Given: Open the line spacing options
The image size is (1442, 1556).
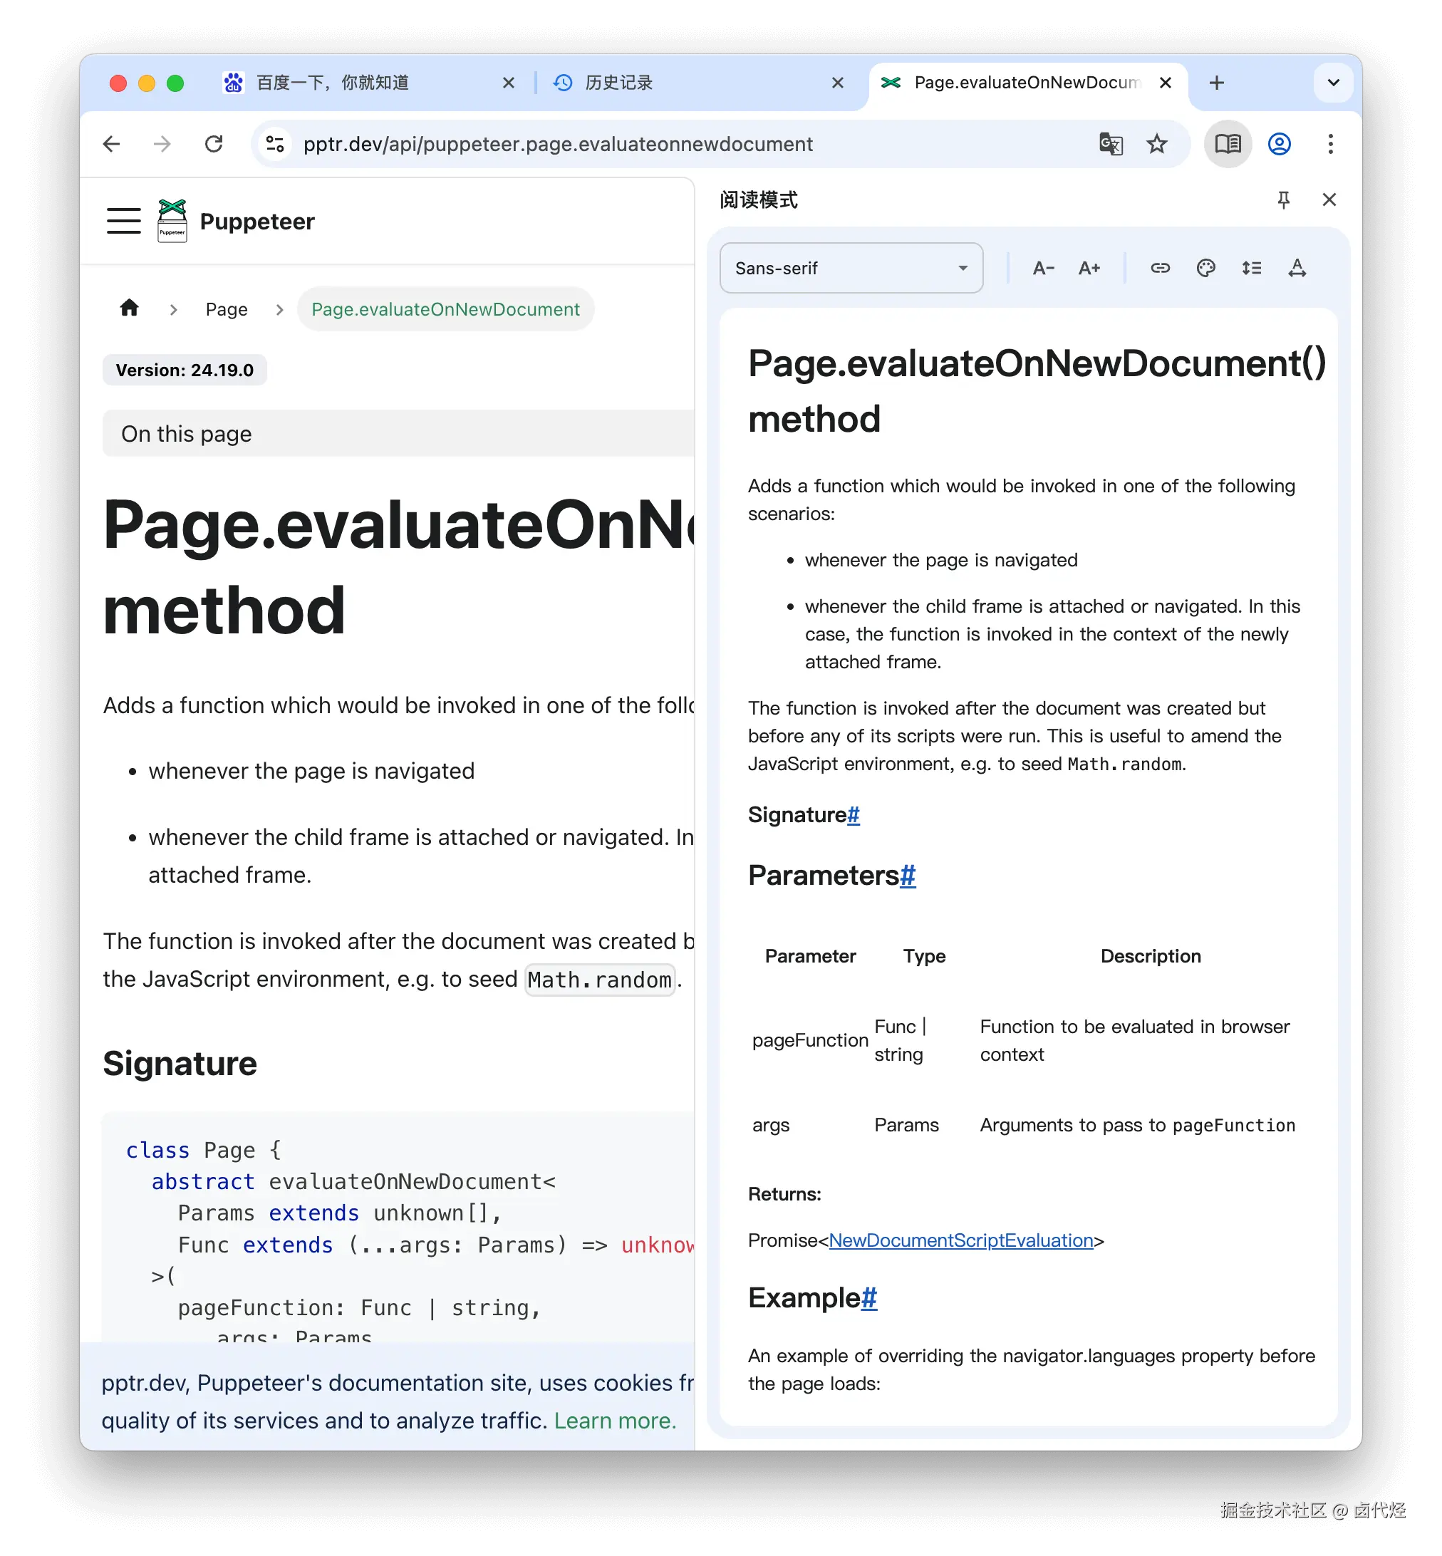Looking at the screenshot, I should [x=1252, y=269].
